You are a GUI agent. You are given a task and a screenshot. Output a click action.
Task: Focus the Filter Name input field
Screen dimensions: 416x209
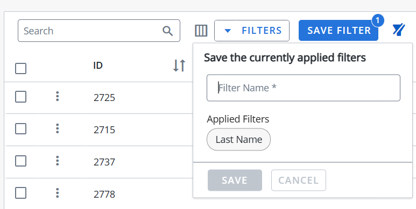tap(303, 88)
